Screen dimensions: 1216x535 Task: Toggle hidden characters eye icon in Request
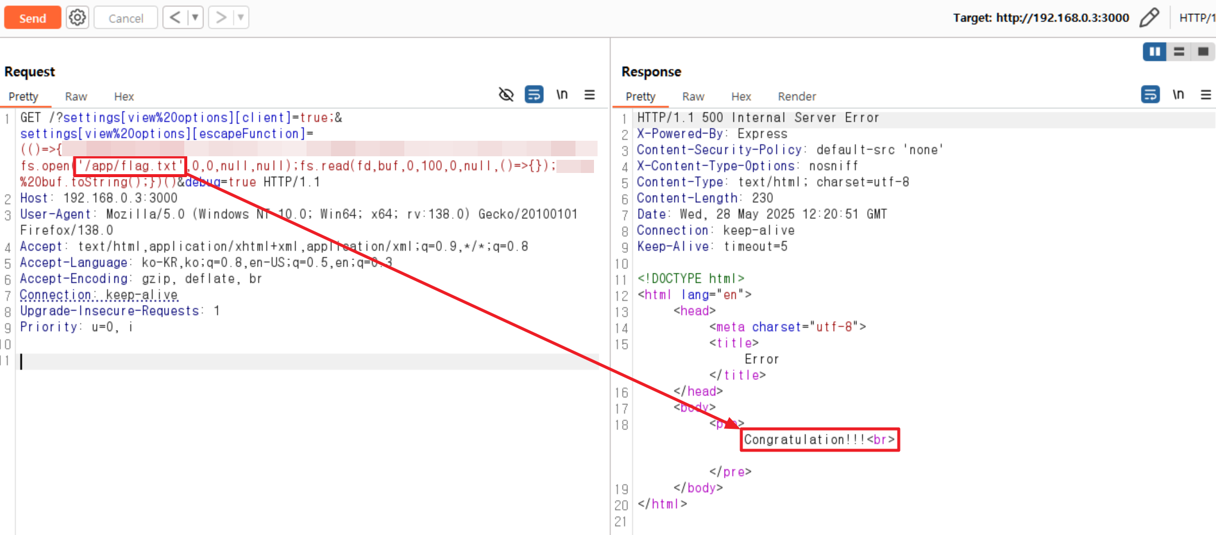(506, 94)
